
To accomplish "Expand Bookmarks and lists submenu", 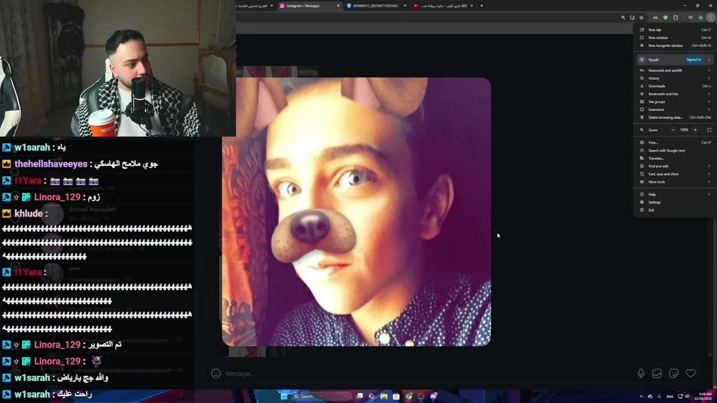I will pyautogui.click(x=675, y=94).
